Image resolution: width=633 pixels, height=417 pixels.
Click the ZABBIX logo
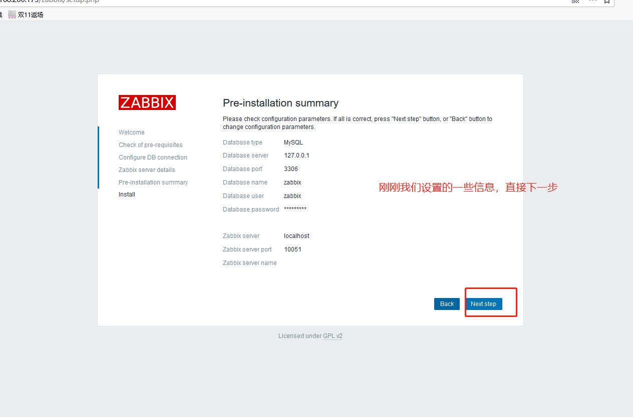click(147, 102)
